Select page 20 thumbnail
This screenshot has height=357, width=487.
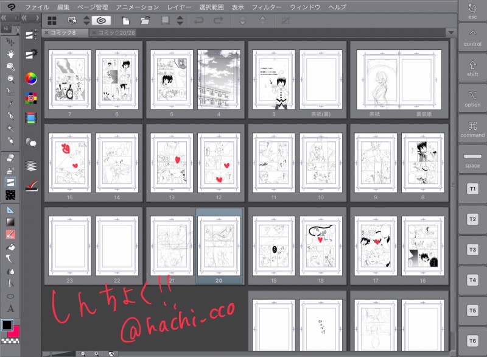click(x=219, y=246)
